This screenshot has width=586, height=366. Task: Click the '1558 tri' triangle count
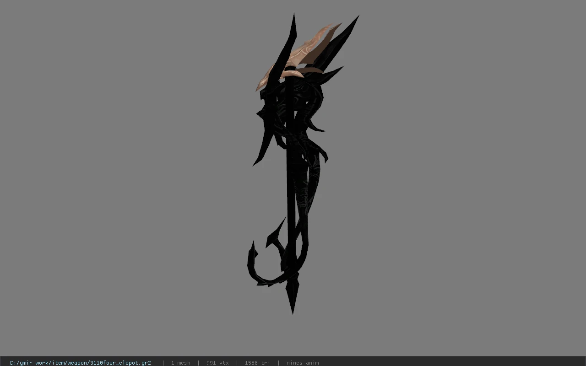point(257,363)
